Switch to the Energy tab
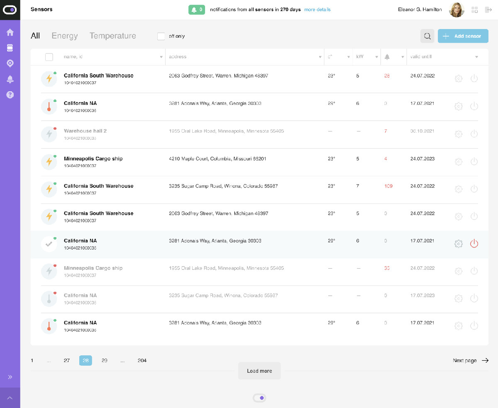Screen dimensions: 498x408 click(65, 36)
